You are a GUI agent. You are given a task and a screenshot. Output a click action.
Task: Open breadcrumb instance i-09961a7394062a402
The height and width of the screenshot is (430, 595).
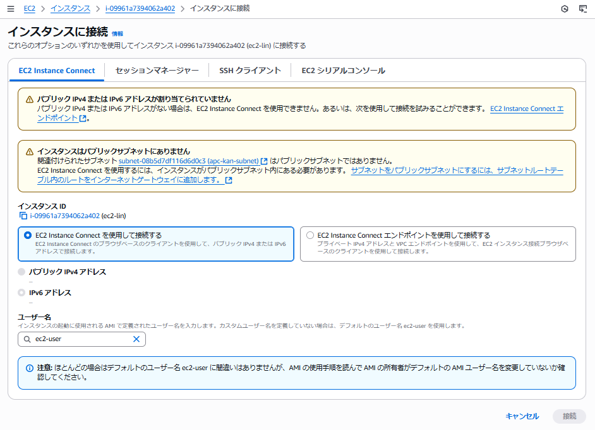pos(140,8)
